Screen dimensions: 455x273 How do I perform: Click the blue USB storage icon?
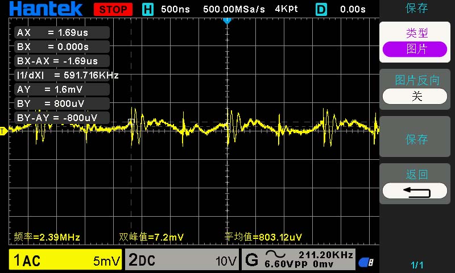366,262
